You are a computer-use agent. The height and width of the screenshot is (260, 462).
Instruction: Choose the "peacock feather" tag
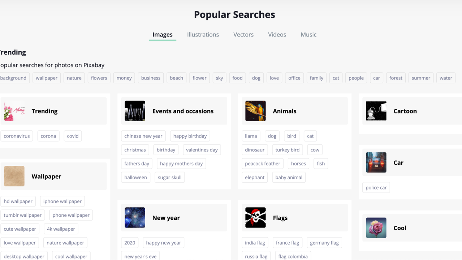[x=263, y=164]
